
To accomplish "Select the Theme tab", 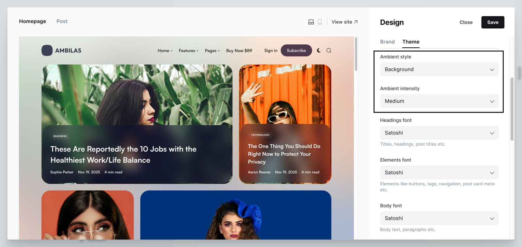I will point(411,42).
